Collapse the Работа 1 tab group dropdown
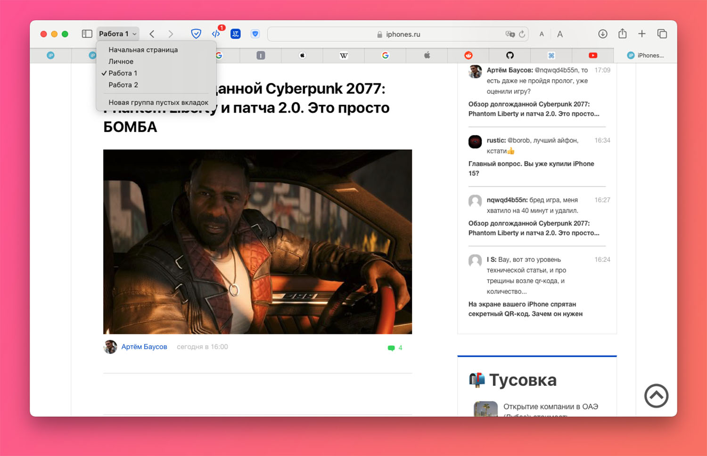 (x=118, y=34)
